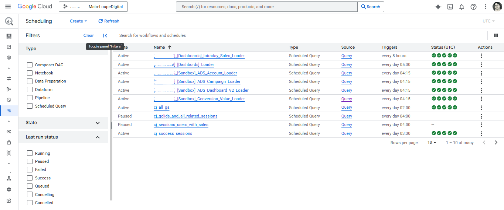This screenshot has width=504, height=210.
Task: Check the Notebook type filter
Action: click(x=30, y=73)
